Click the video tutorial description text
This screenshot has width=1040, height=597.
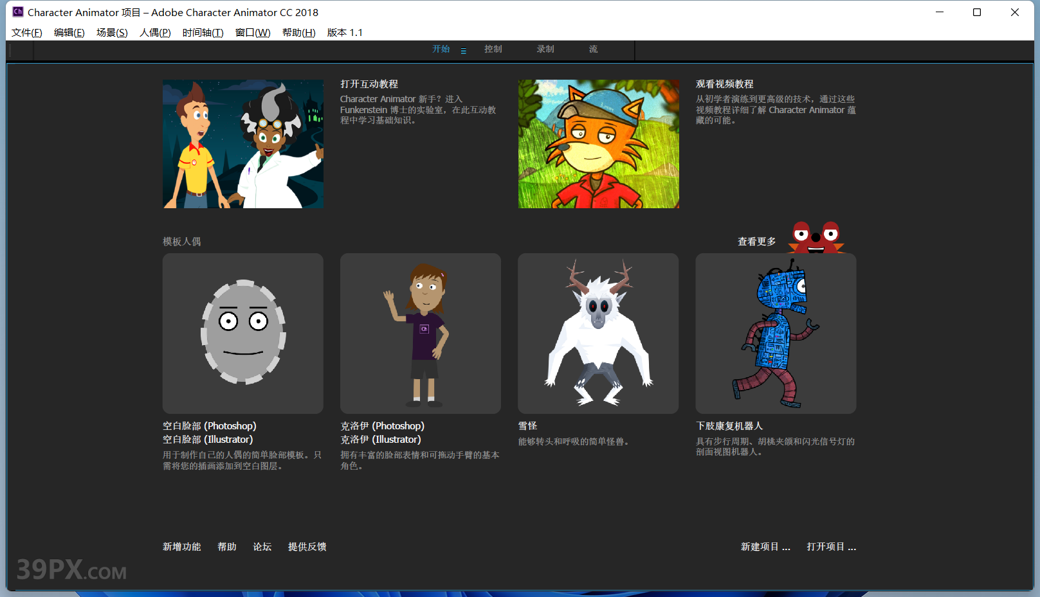tap(776, 110)
